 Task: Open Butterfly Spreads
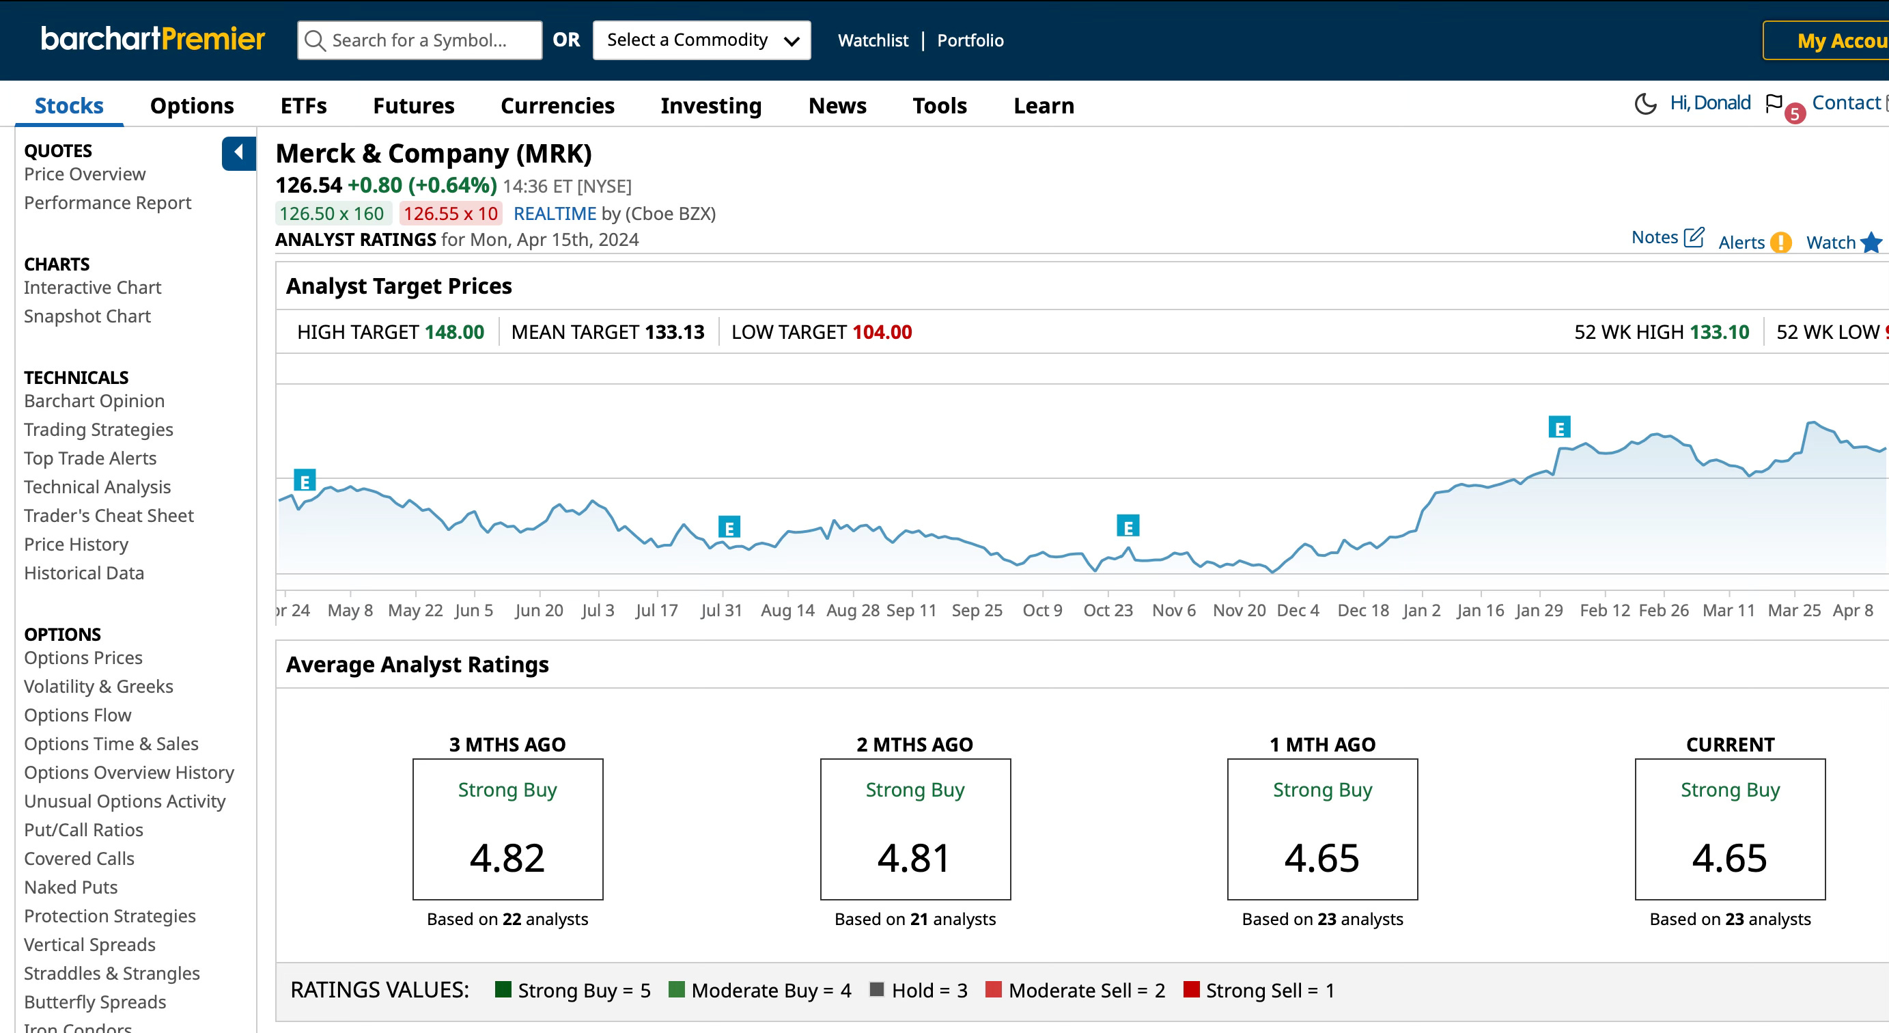pos(96,1002)
